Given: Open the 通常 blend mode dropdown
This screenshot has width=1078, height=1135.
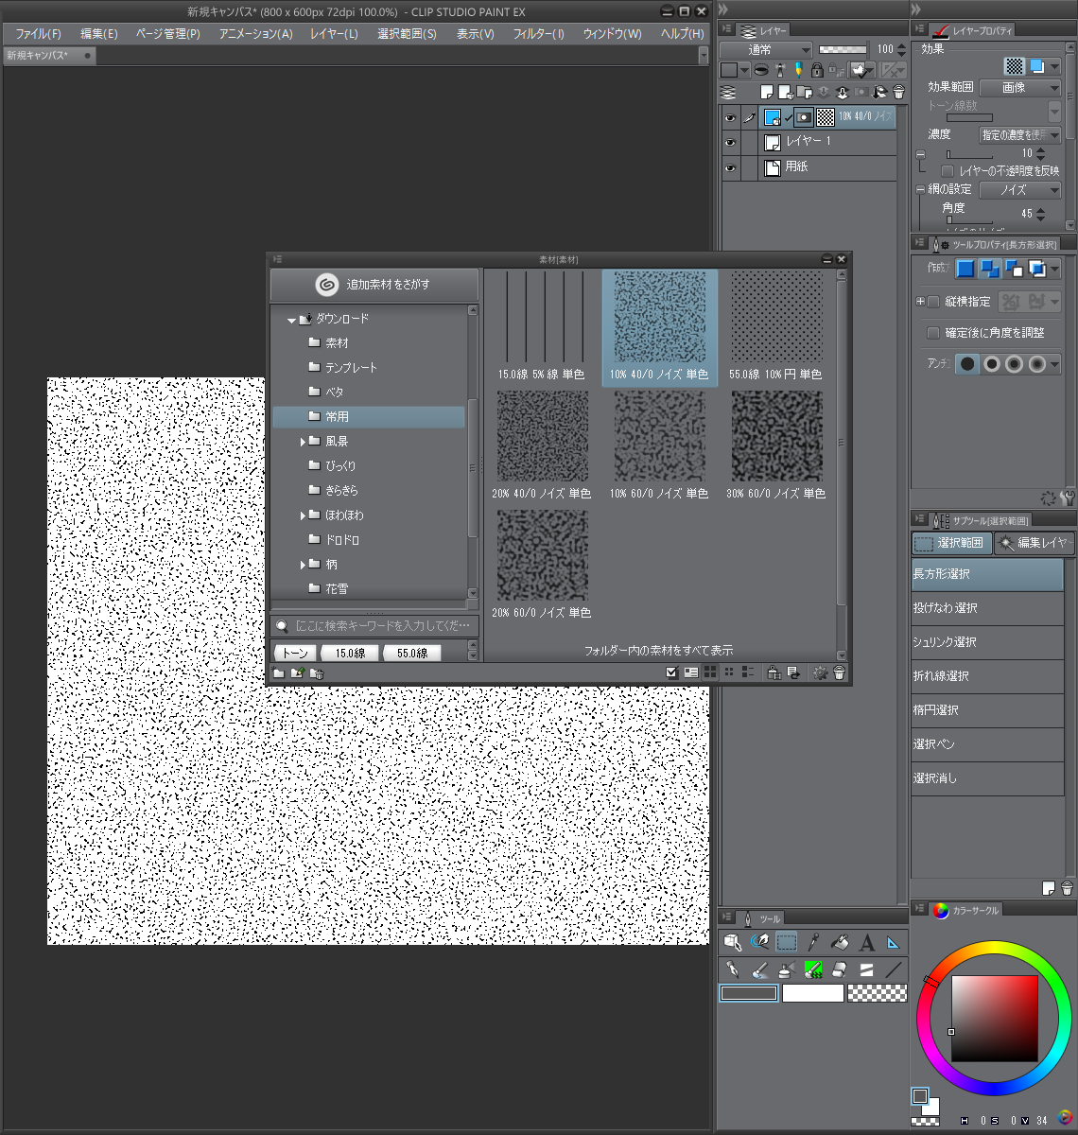Looking at the screenshot, I should (766, 49).
